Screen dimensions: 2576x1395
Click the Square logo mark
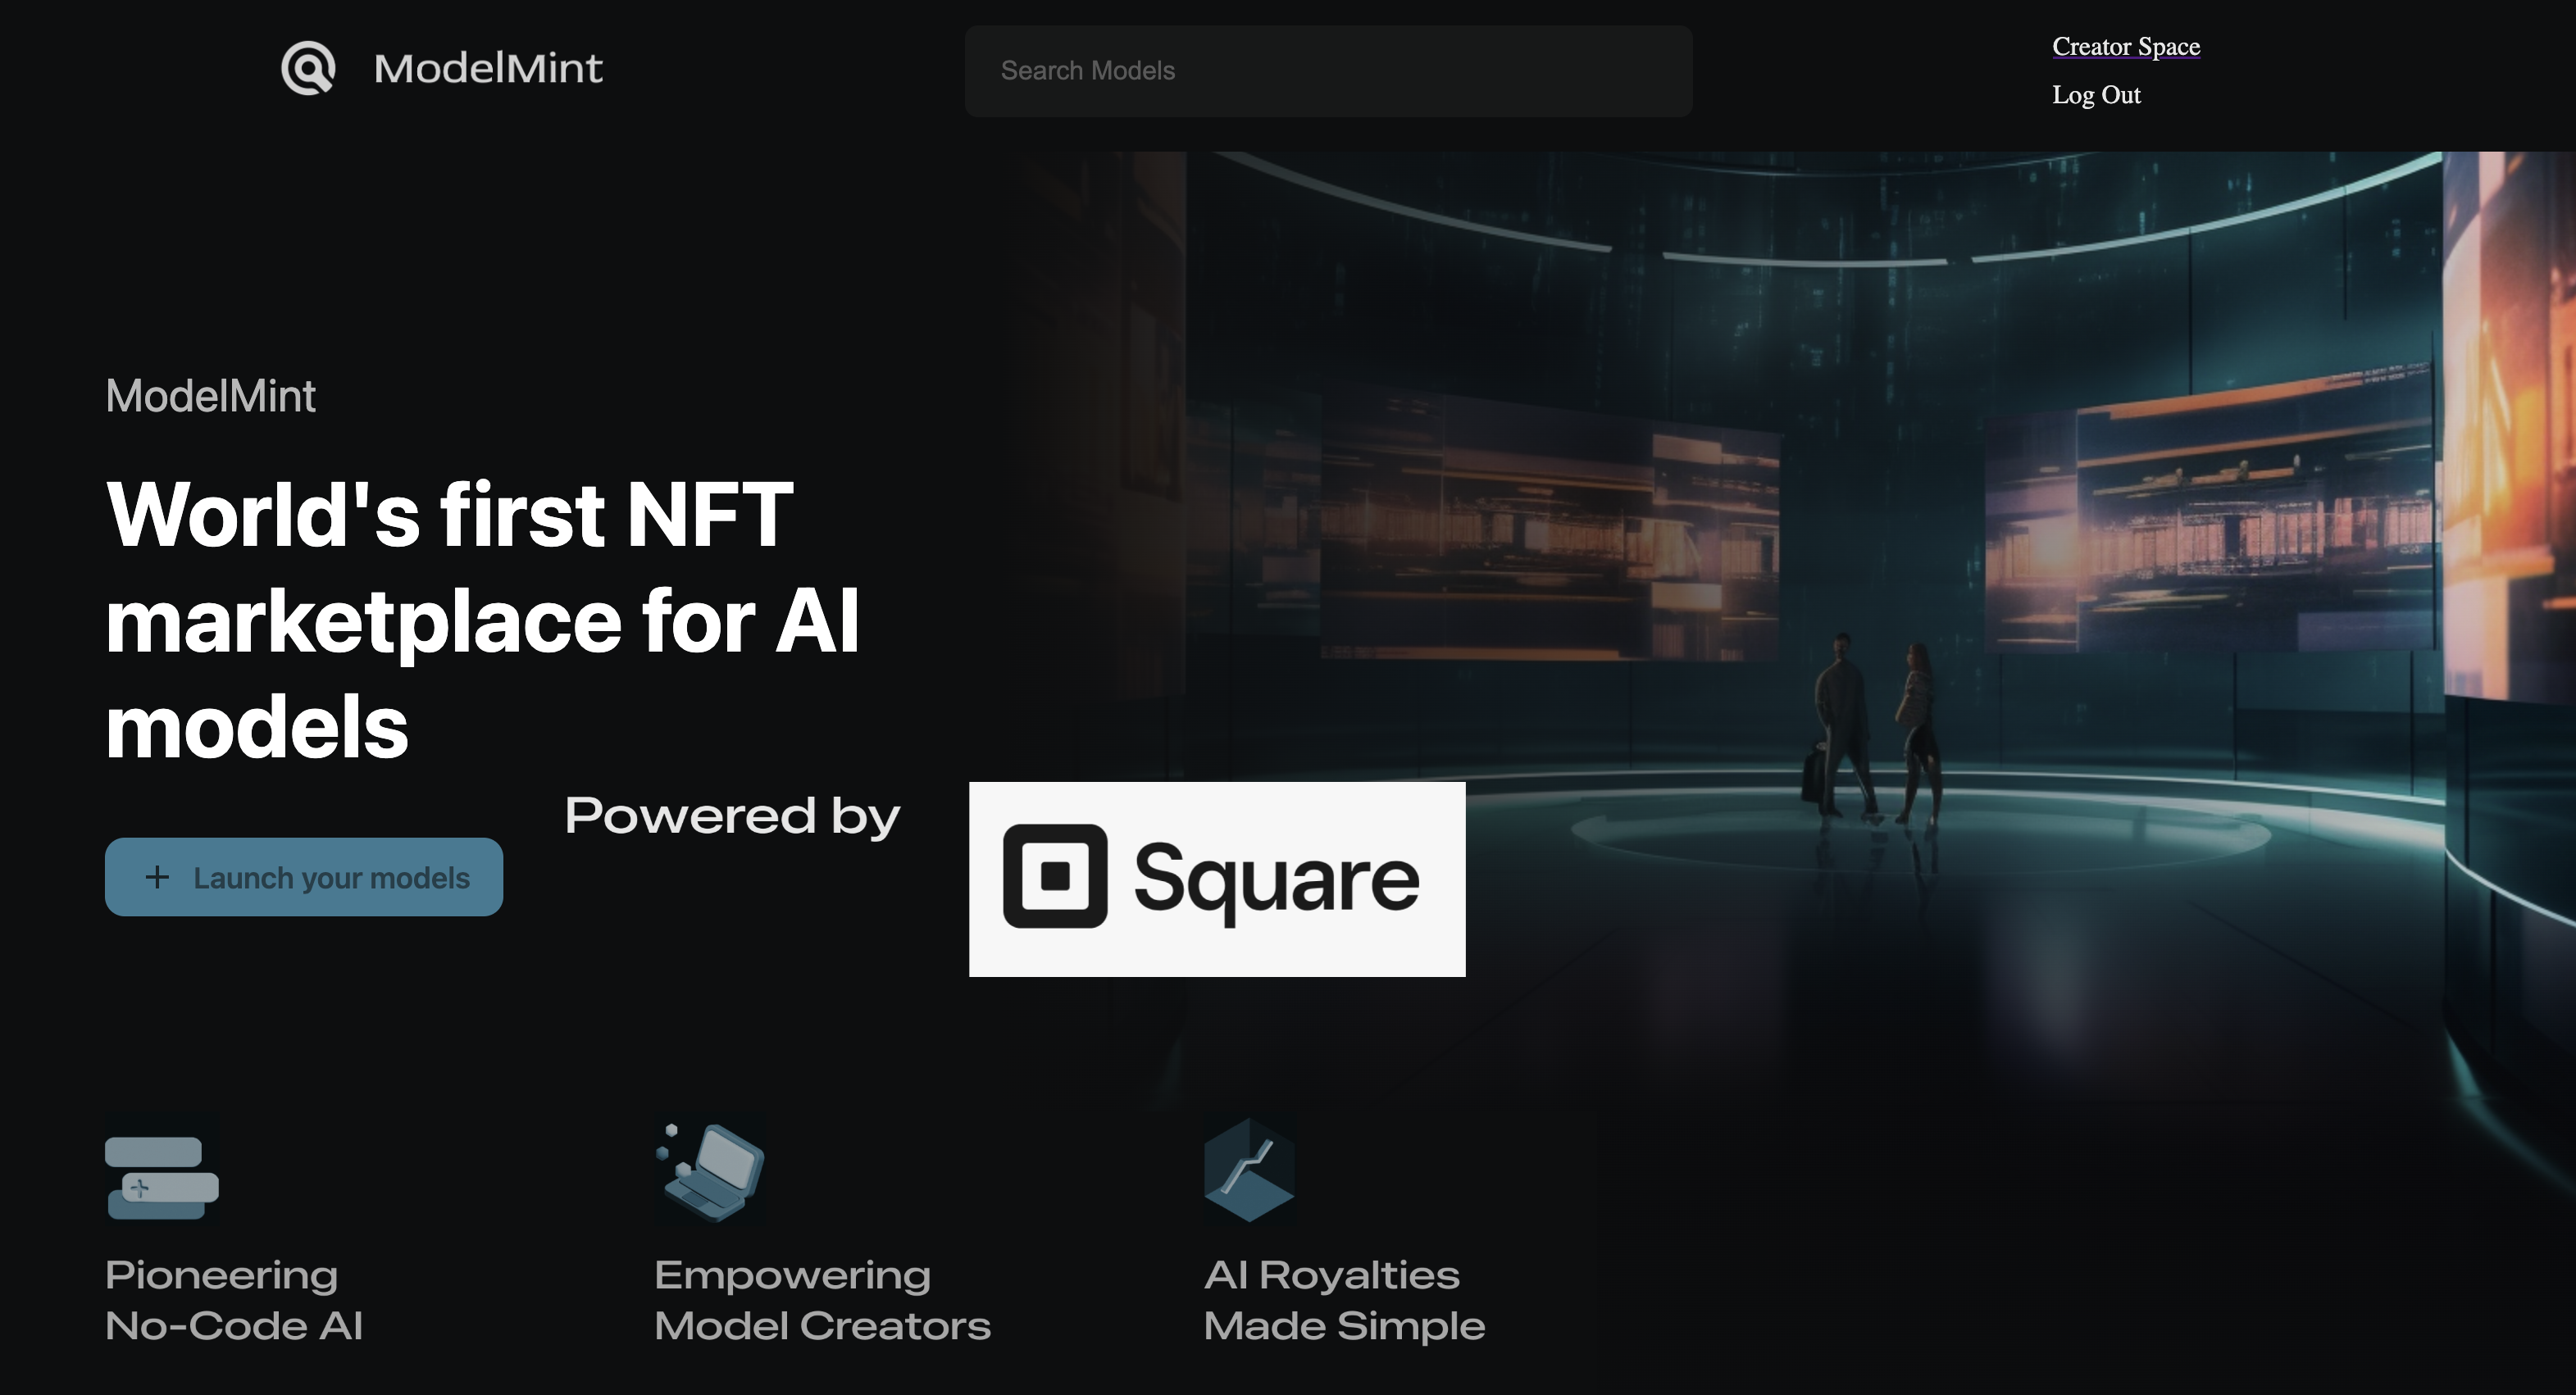(1057, 878)
